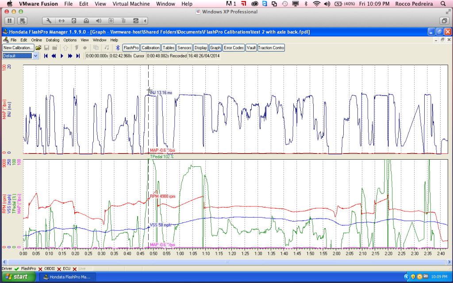
Task: Click the start time 0:00:00.000s field
Action: 97,56
